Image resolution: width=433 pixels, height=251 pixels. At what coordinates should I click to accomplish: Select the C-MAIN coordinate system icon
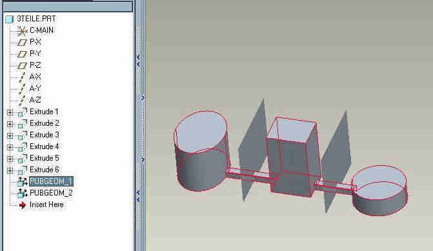(22, 31)
